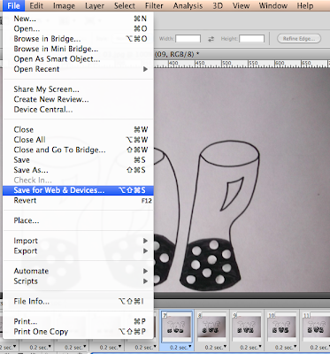Open the Layer menu
330x354 pixels.
click(x=95, y=5)
